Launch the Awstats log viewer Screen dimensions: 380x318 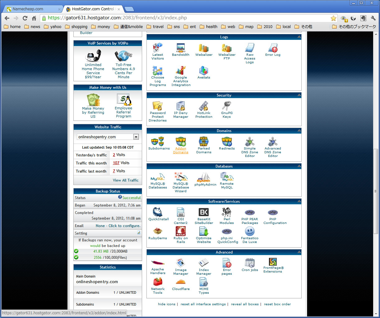[204, 71]
